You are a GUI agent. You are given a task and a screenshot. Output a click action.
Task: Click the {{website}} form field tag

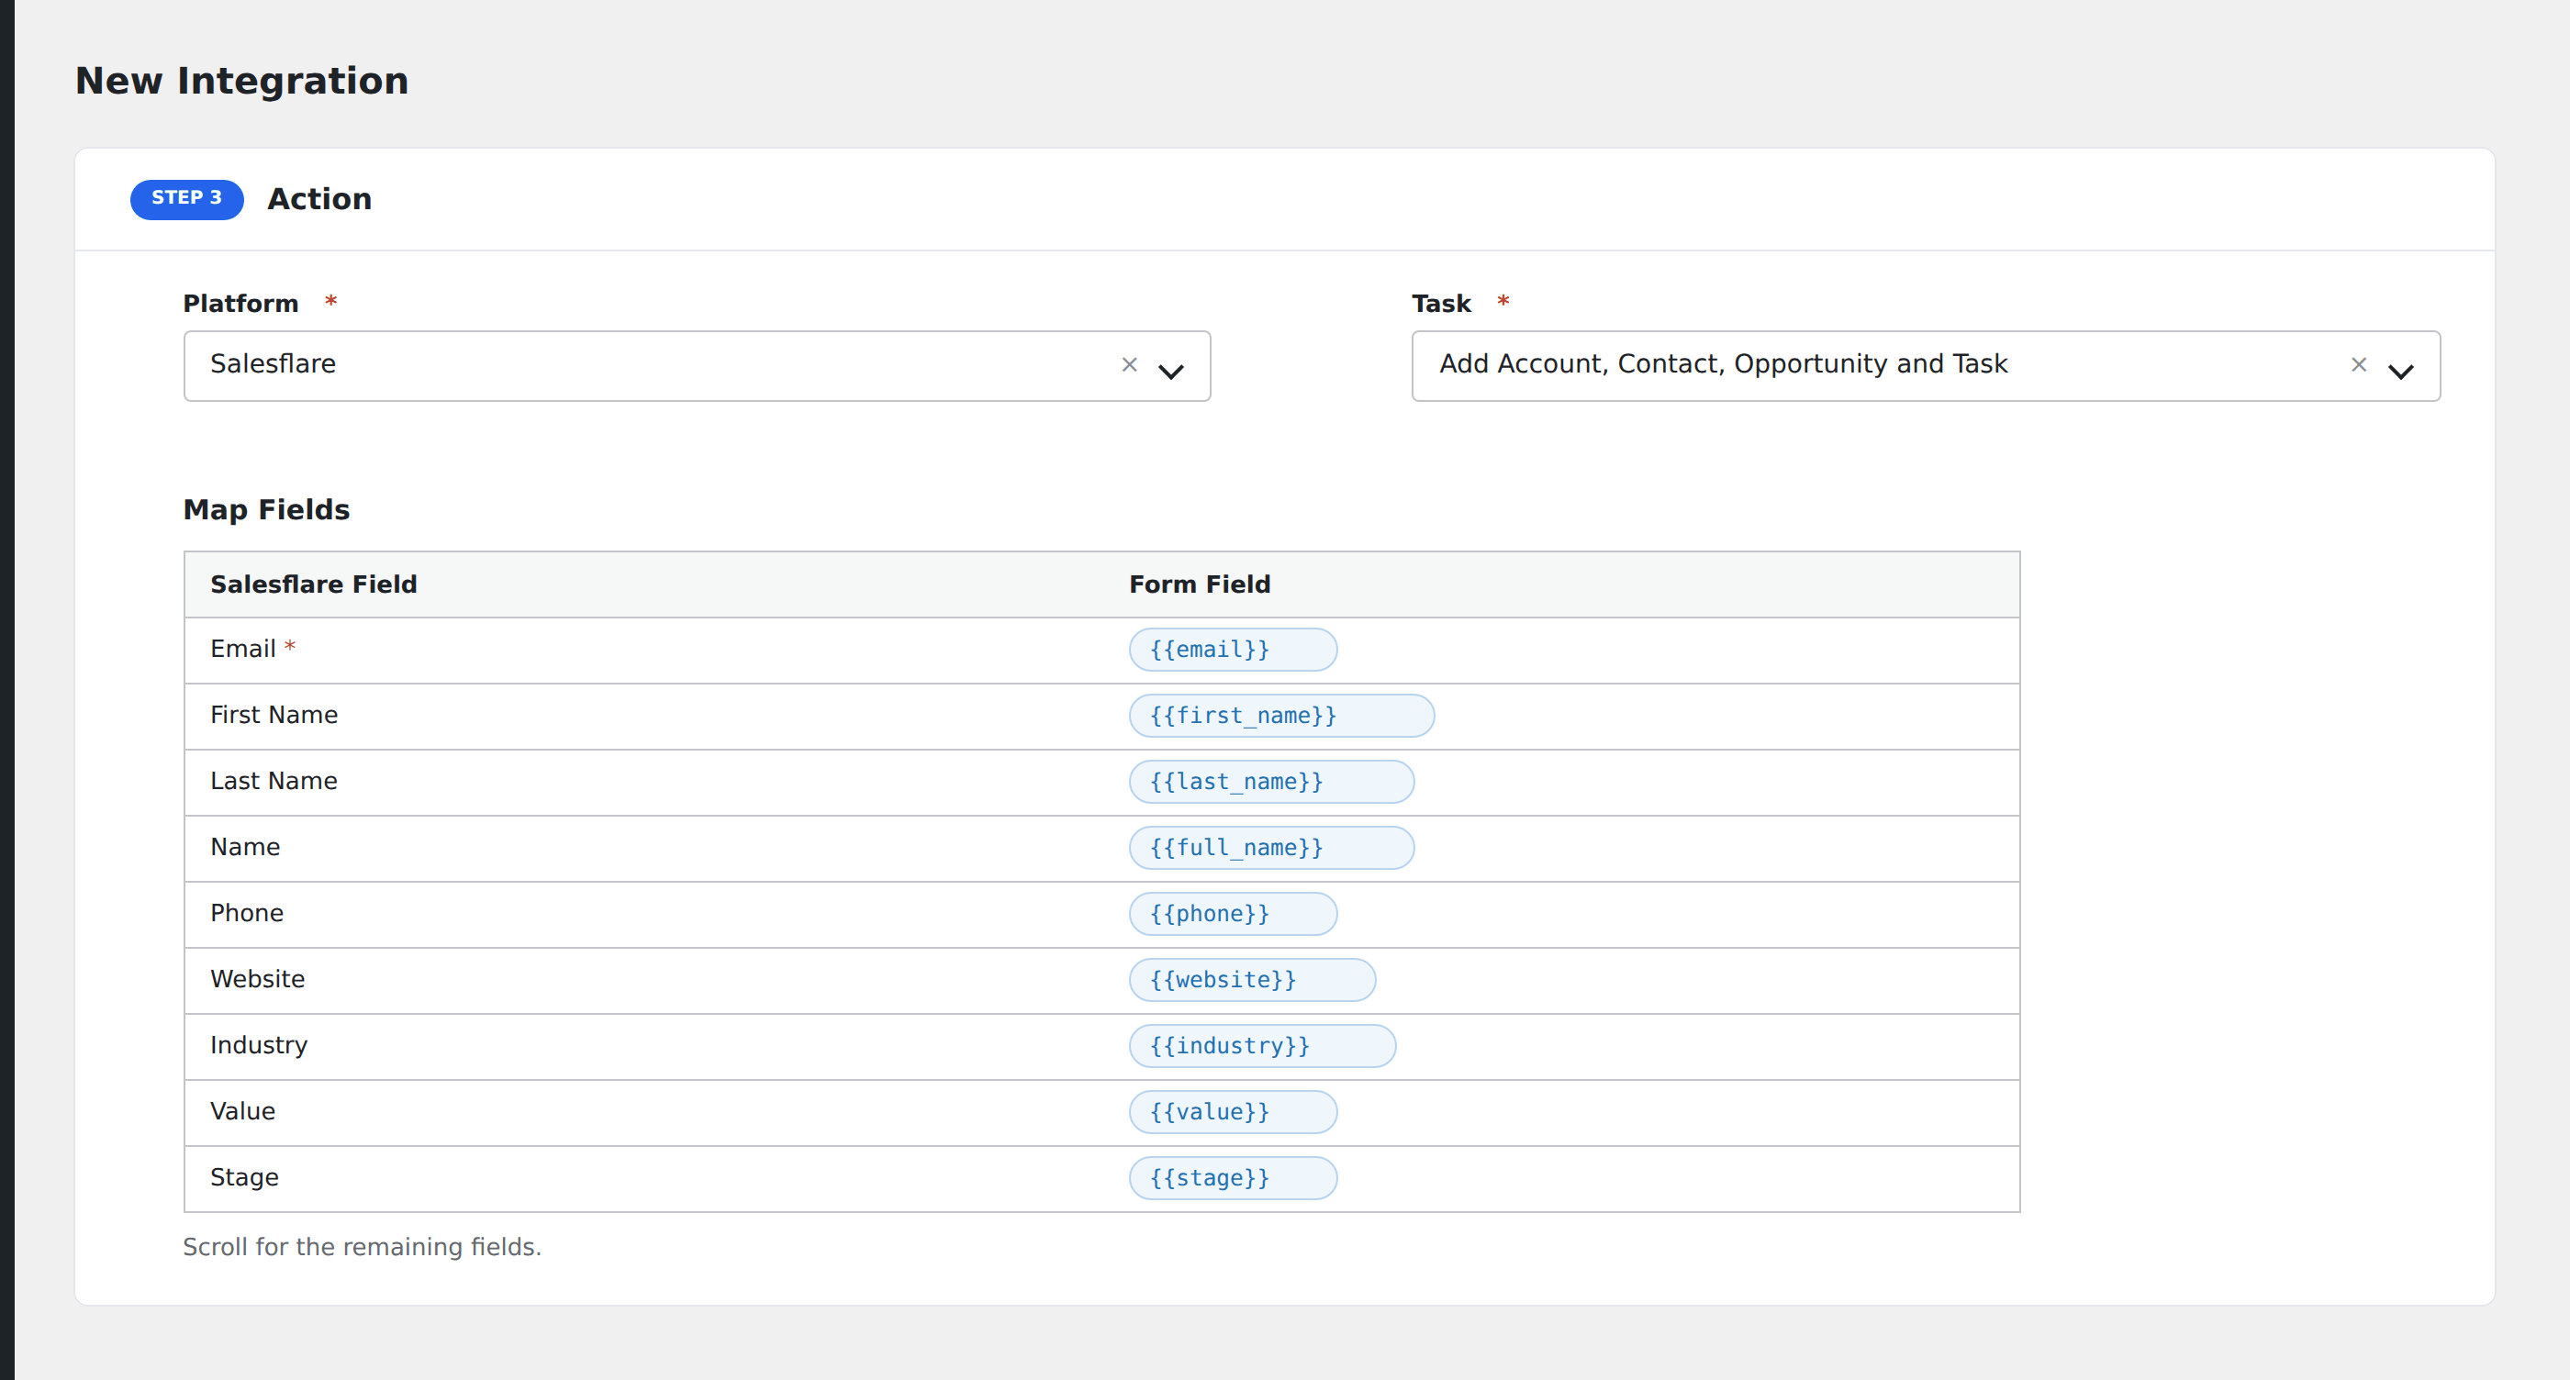tap(1252, 980)
